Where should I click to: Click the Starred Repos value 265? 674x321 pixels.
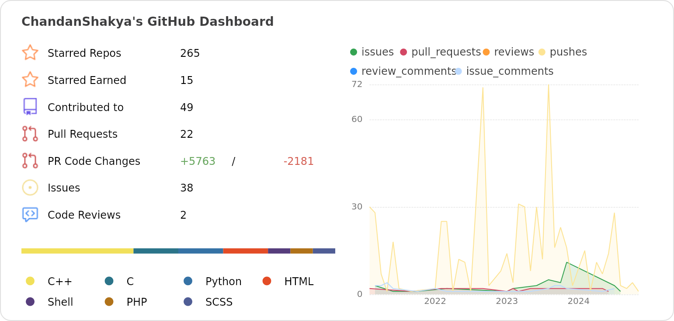[190, 53]
